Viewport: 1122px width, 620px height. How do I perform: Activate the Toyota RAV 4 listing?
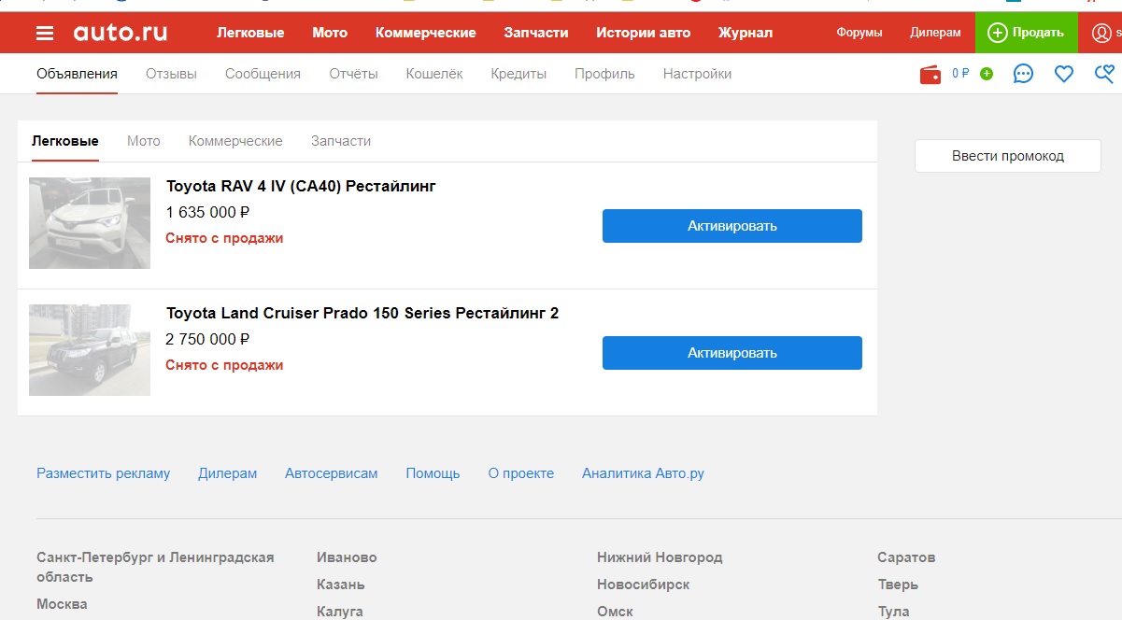tap(732, 226)
